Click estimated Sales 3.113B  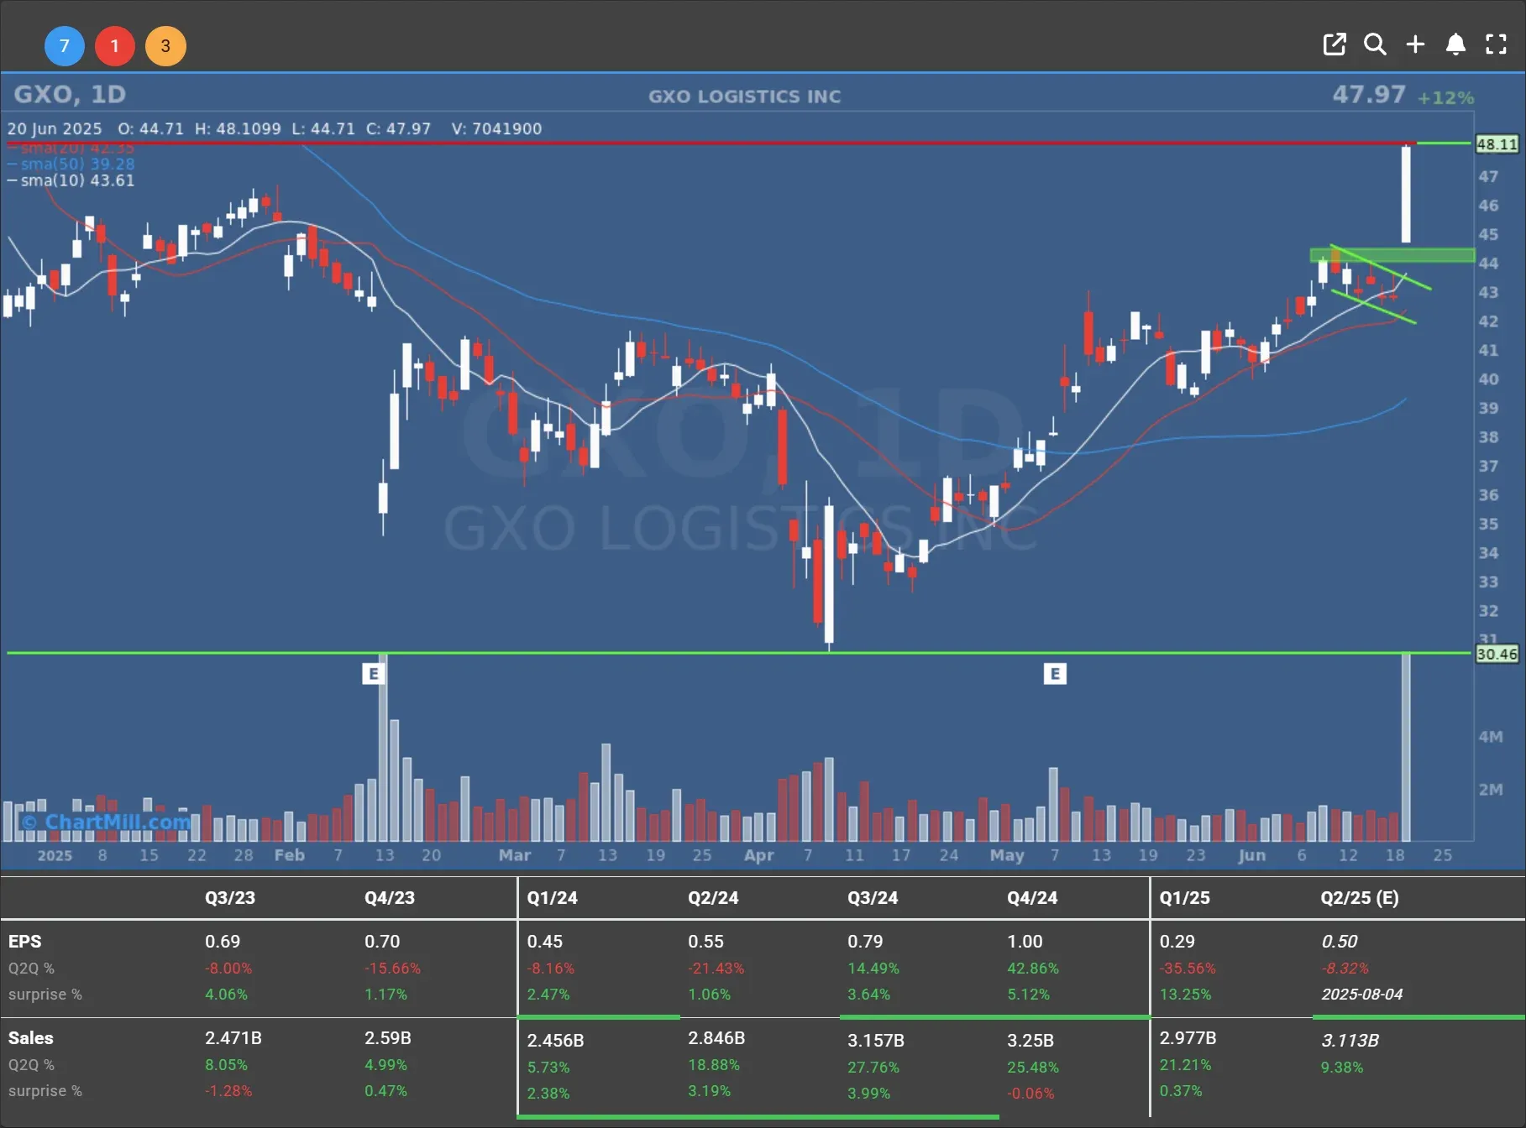pyautogui.click(x=1350, y=1040)
